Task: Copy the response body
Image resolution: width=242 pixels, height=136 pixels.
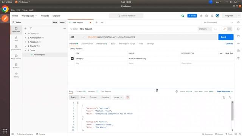Action: click(224, 97)
